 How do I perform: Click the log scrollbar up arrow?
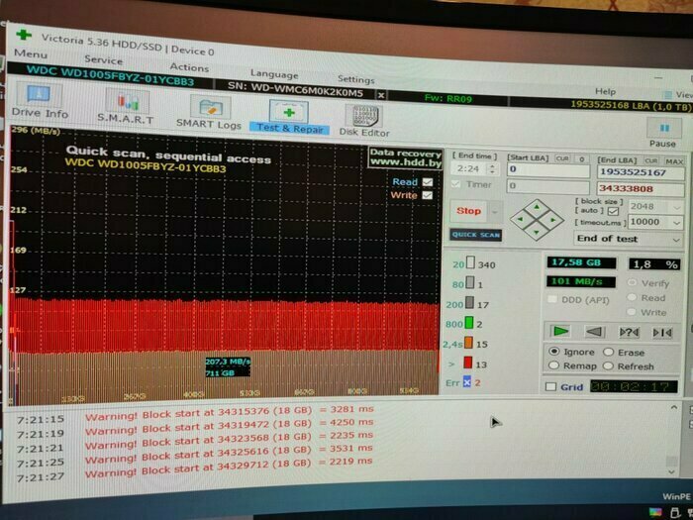[673, 407]
